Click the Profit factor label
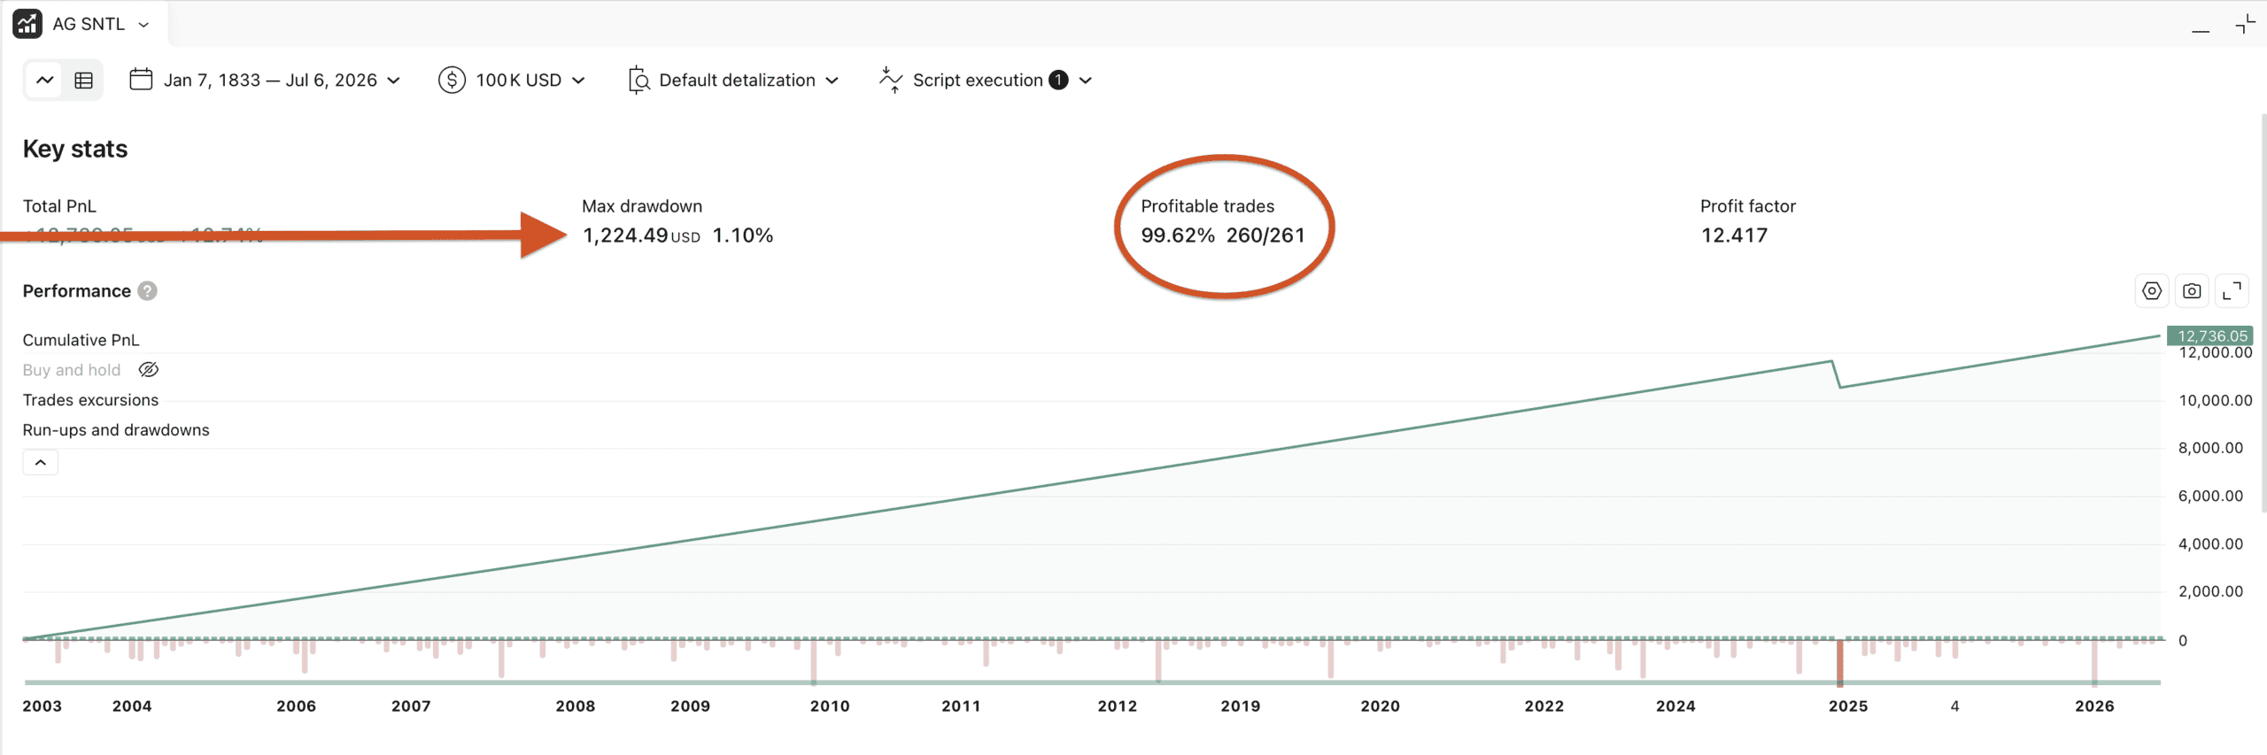This screenshot has width=2267, height=755. click(1748, 206)
